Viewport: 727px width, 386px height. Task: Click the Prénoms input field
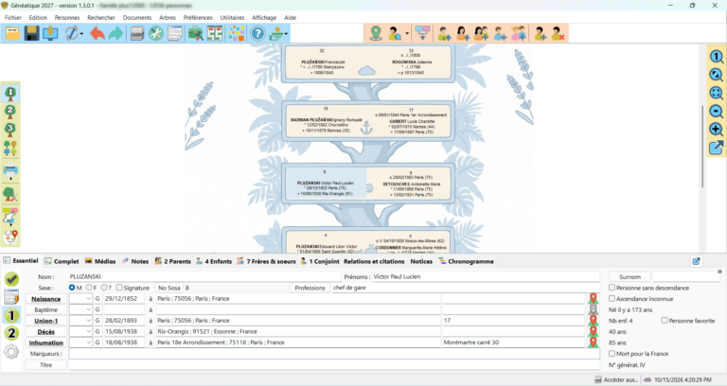[x=486, y=276]
